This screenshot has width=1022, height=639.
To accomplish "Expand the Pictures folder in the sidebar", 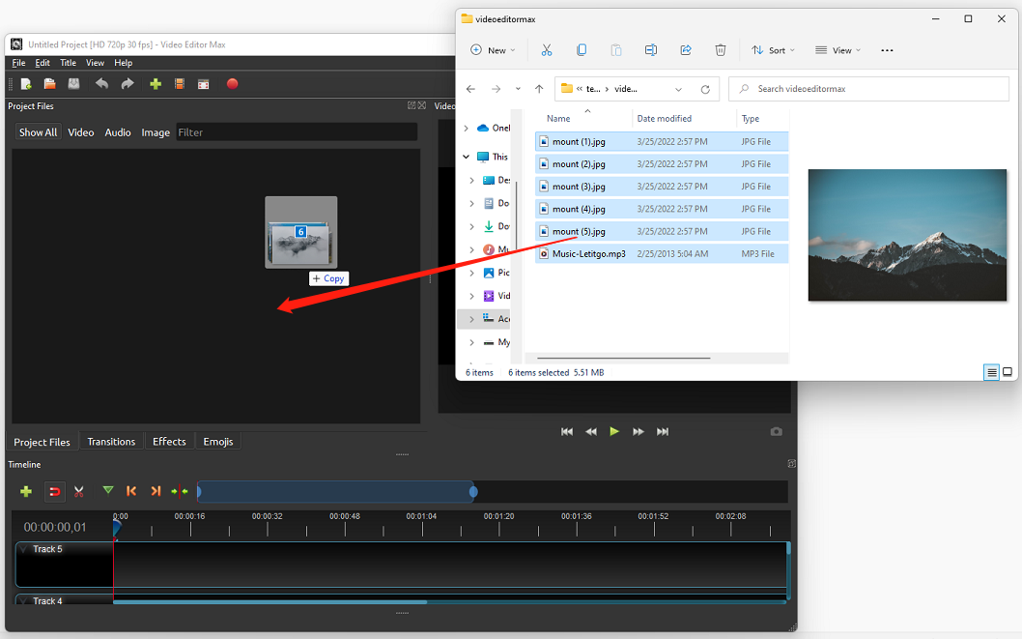I will pyautogui.click(x=472, y=273).
